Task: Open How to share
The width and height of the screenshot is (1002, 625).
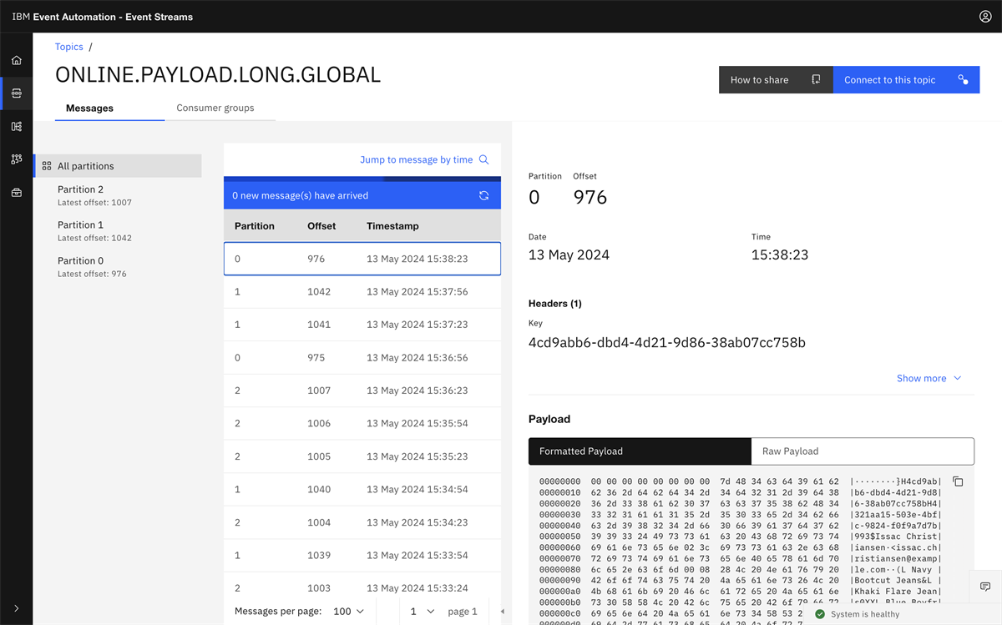Action: [776, 80]
